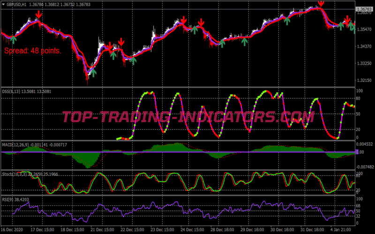375x234 pixels.
Task: Click the 21 Dec 15:00 time label
Action: 102,230
